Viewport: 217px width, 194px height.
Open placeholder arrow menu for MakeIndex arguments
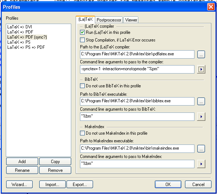pyautogui.click(x=201, y=164)
